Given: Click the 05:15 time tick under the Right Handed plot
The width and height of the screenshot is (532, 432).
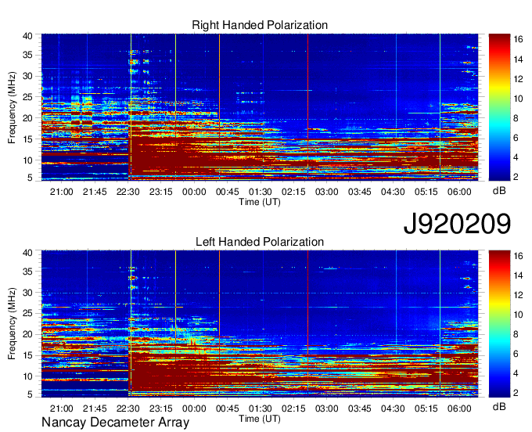Looking at the screenshot, I should point(426,192).
